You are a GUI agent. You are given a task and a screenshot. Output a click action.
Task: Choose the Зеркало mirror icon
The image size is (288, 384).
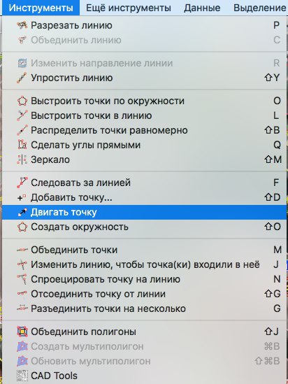click(x=22, y=159)
